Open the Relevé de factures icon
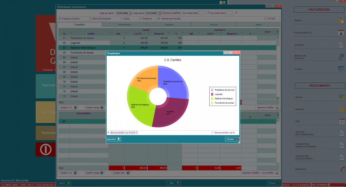This screenshot has height=187, width=346. (341, 57)
